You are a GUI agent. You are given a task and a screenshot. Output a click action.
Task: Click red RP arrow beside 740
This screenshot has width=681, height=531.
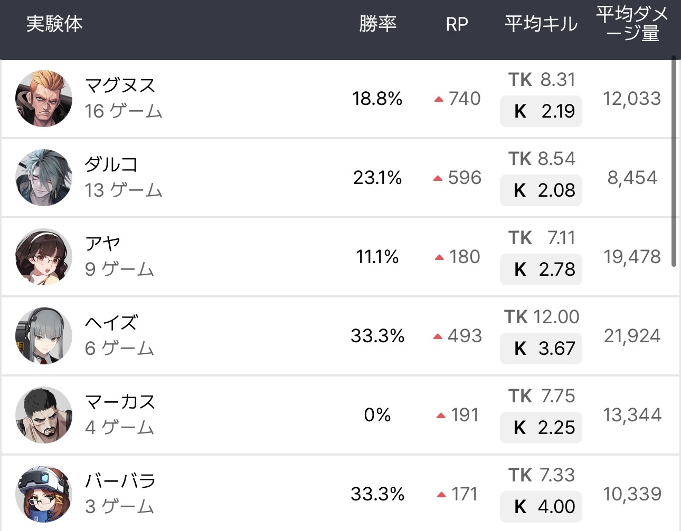coord(438,99)
